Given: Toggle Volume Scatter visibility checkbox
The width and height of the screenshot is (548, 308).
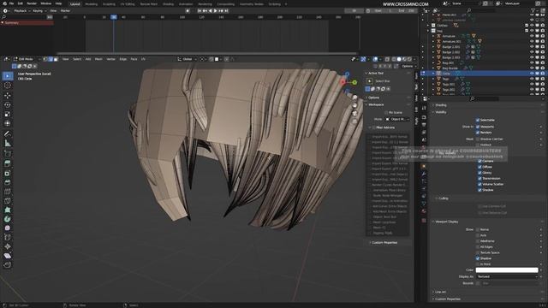Looking at the screenshot, I should click(x=479, y=184).
